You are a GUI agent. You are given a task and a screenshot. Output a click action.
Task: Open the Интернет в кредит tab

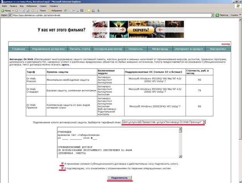point(189,49)
